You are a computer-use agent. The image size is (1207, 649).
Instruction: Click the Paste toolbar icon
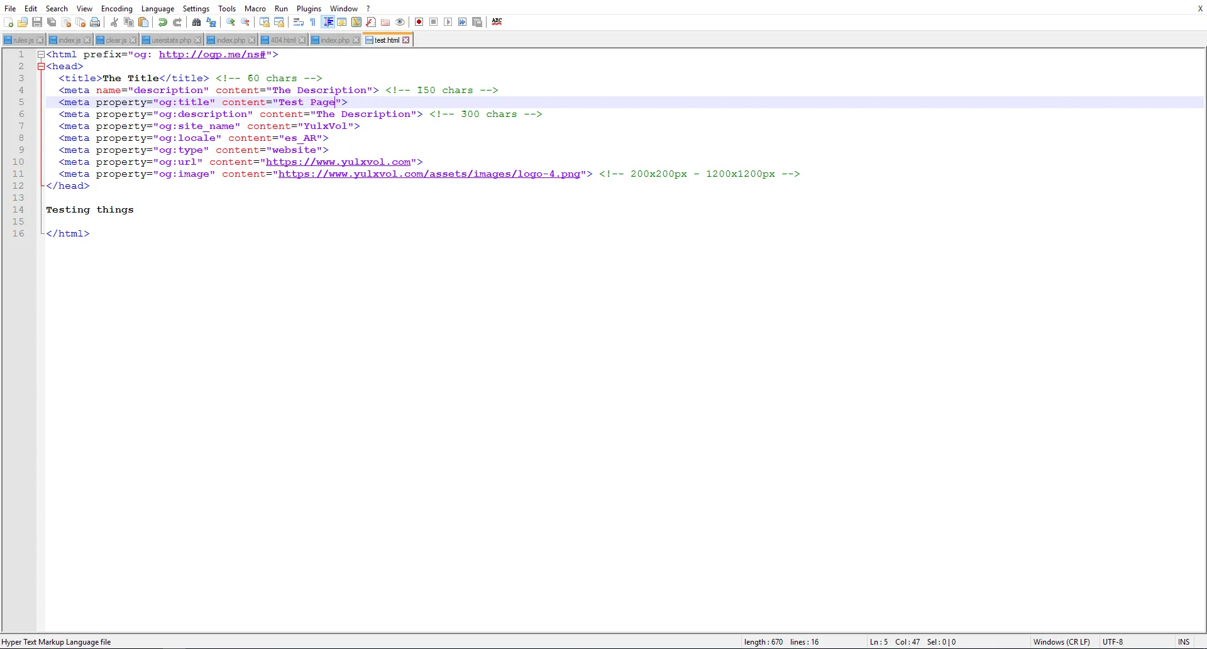pyautogui.click(x=143, y=22)
